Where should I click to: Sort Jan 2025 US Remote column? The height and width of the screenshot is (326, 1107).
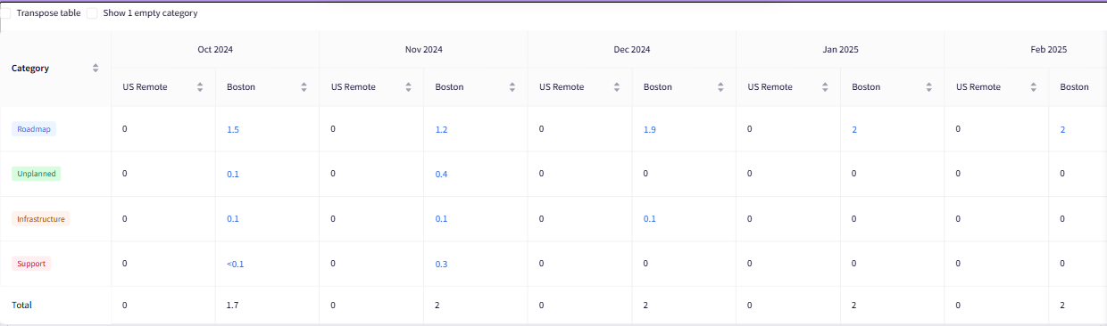825,87
